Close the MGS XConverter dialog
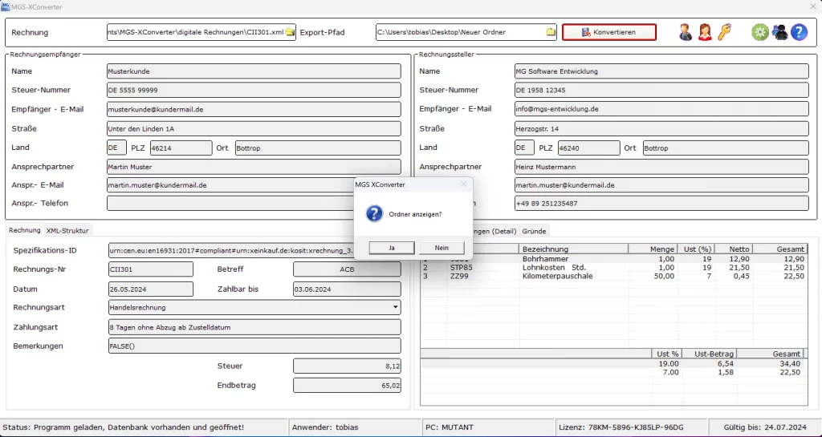 (x=463, y=184)
